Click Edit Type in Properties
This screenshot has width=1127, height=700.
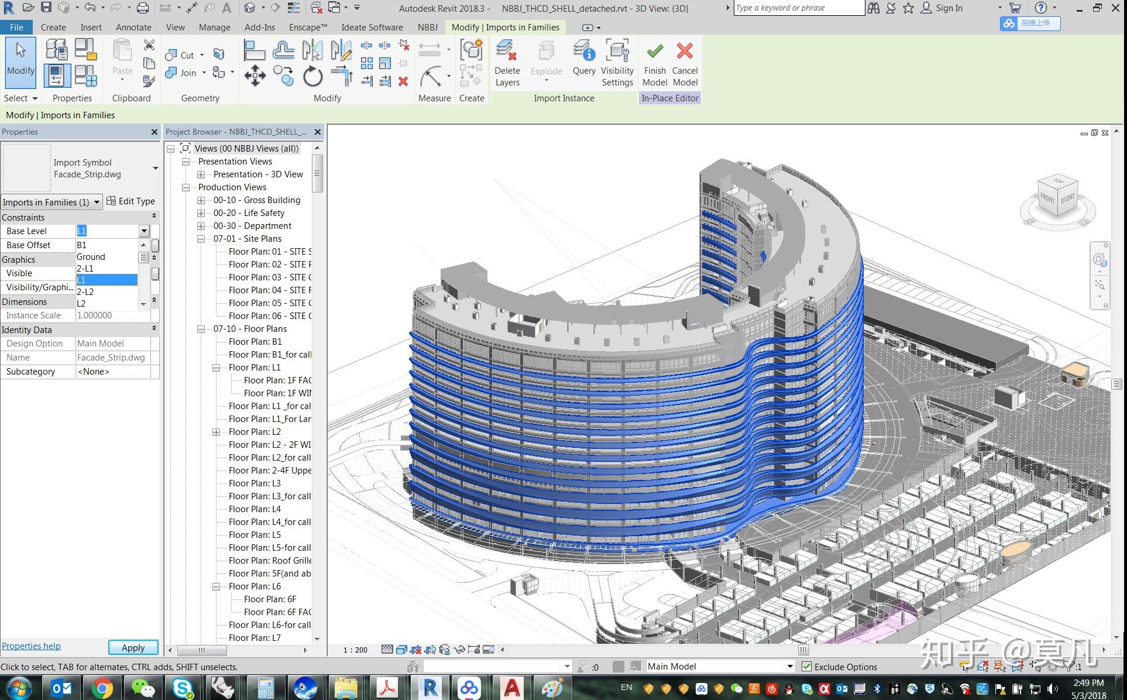pos(130,201)
